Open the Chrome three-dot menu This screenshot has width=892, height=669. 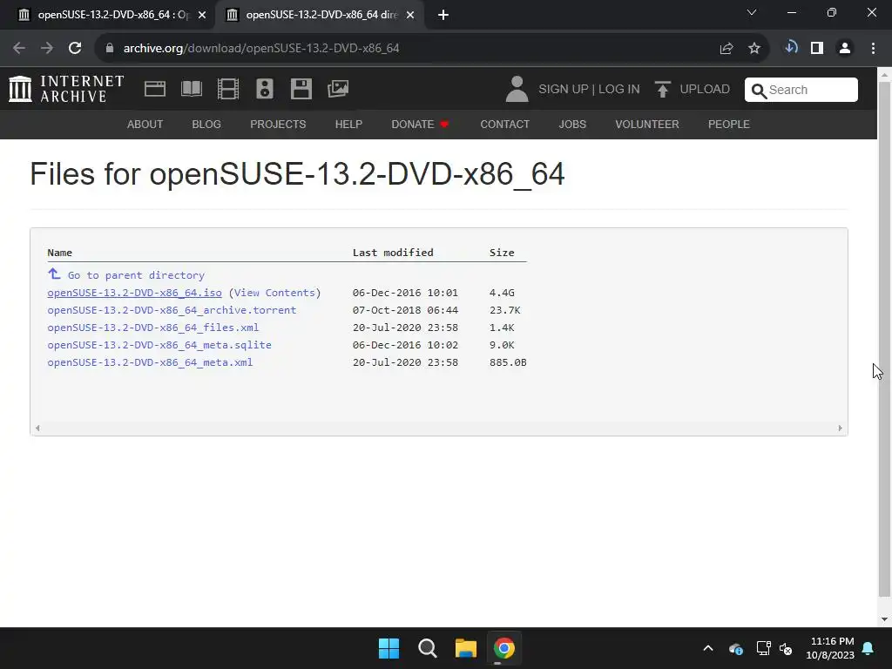point(873,49)
